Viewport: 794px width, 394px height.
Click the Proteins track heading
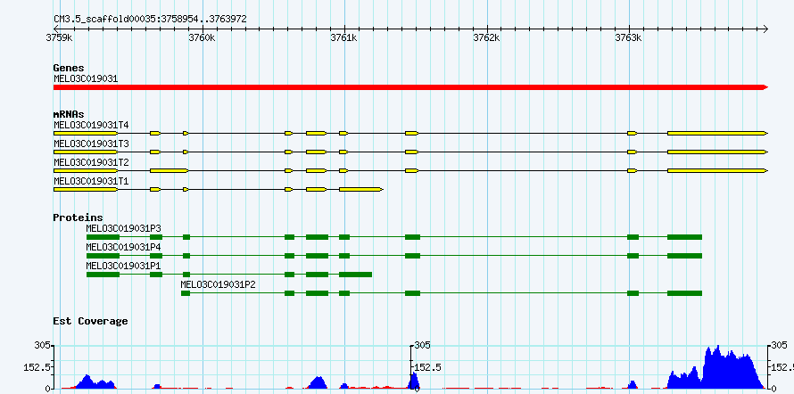78,218
